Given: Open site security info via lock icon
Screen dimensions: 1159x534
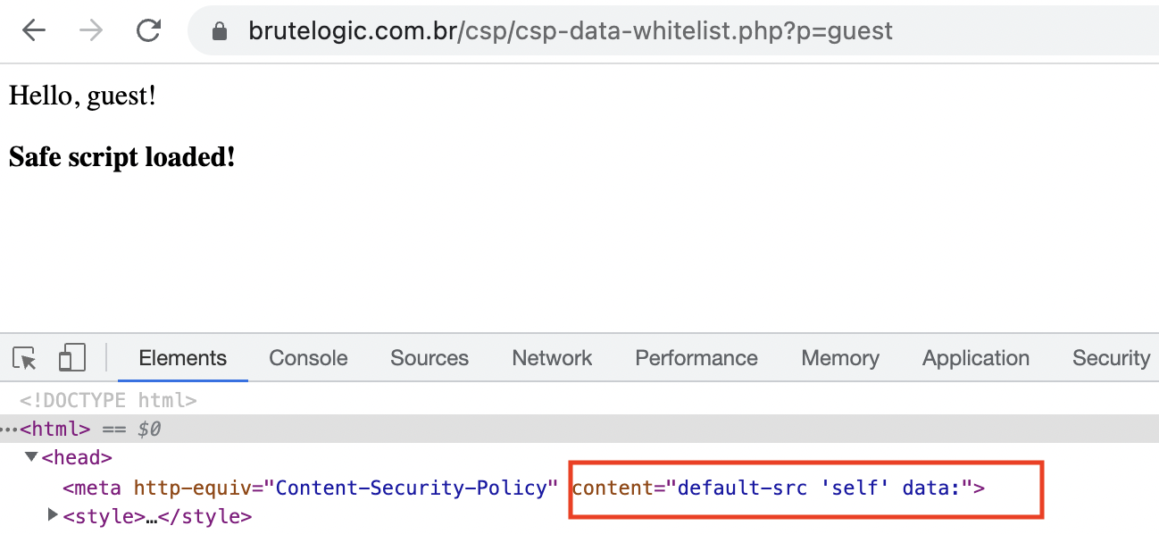Looking at the screenshot, I should pos(220,30).
